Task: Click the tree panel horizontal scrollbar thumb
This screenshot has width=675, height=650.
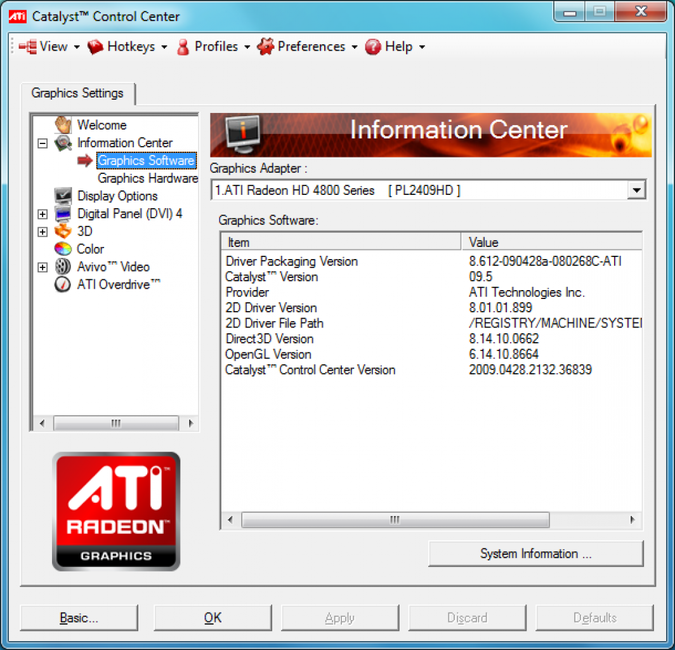Action: [x=116, y=423]
